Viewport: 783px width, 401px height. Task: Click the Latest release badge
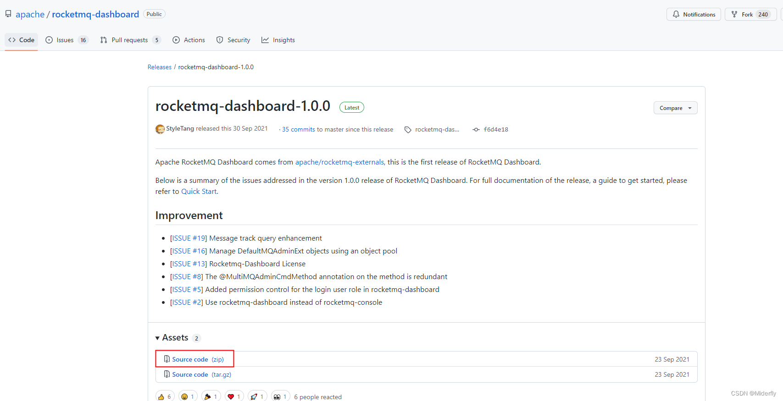click(x=352, y=107)
